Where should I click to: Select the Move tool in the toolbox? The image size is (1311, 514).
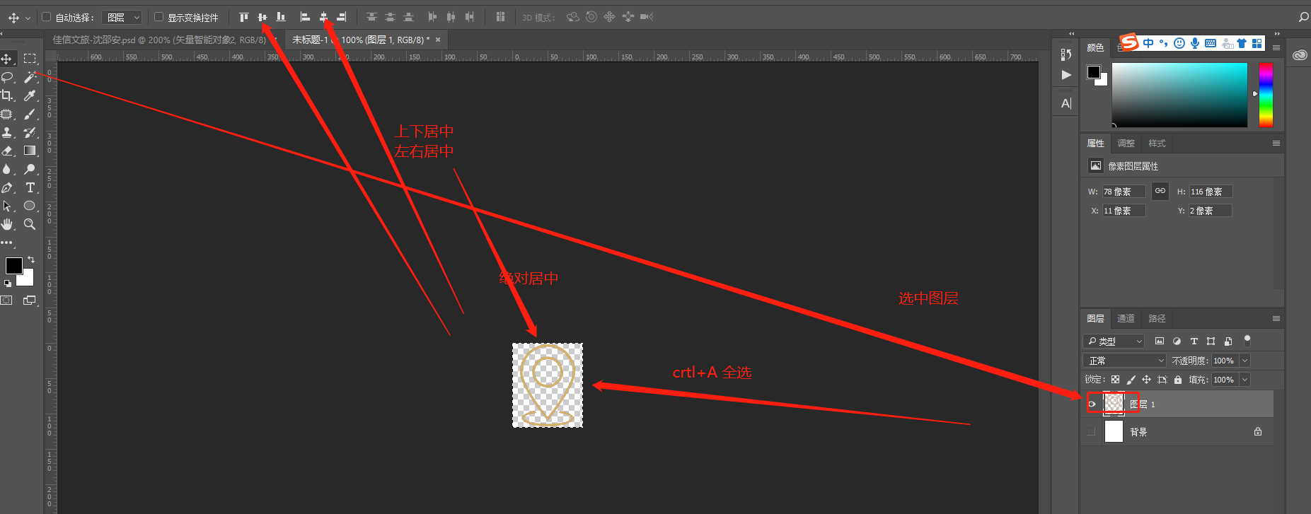[x=7, y=59]
